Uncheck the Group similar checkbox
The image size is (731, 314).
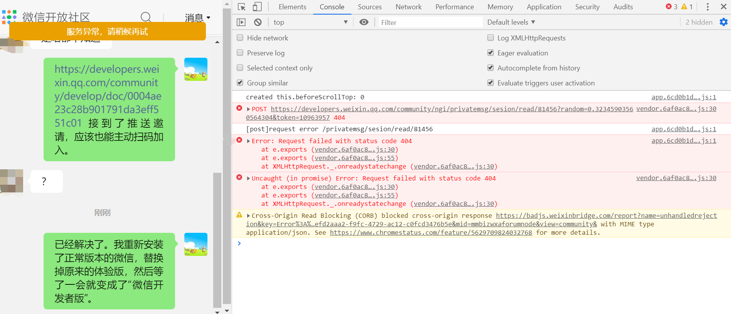pyautogui.click(x=240, y=83)
